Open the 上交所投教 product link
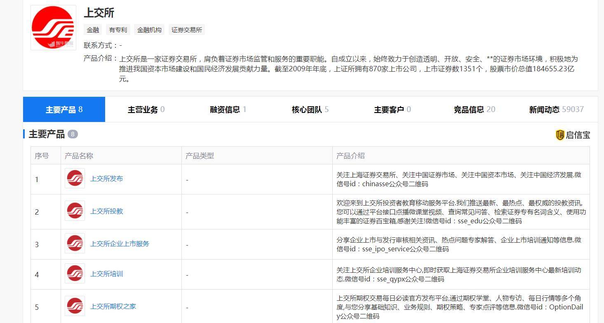Image resolution: width=604 pixels, height=323 pixels. click(x=106, y=211)
